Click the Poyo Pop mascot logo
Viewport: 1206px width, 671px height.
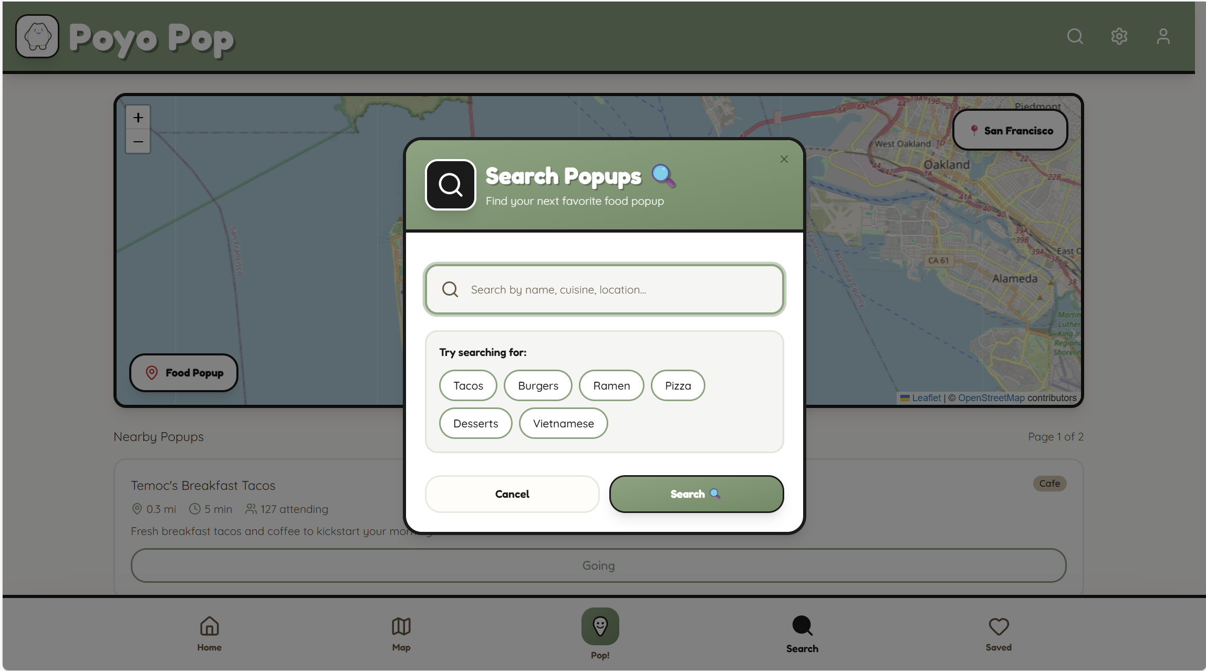[x=37, y=36]
